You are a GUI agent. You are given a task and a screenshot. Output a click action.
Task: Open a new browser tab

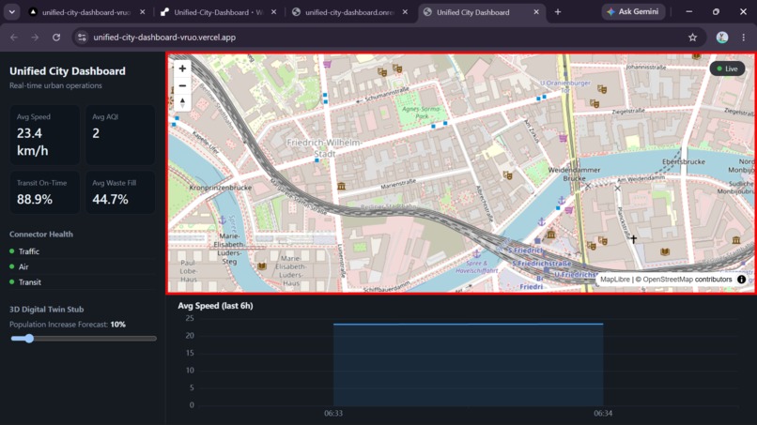point(558,12)
